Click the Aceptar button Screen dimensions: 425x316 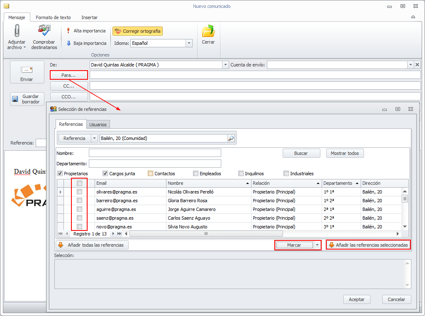[x=357, y=299]
